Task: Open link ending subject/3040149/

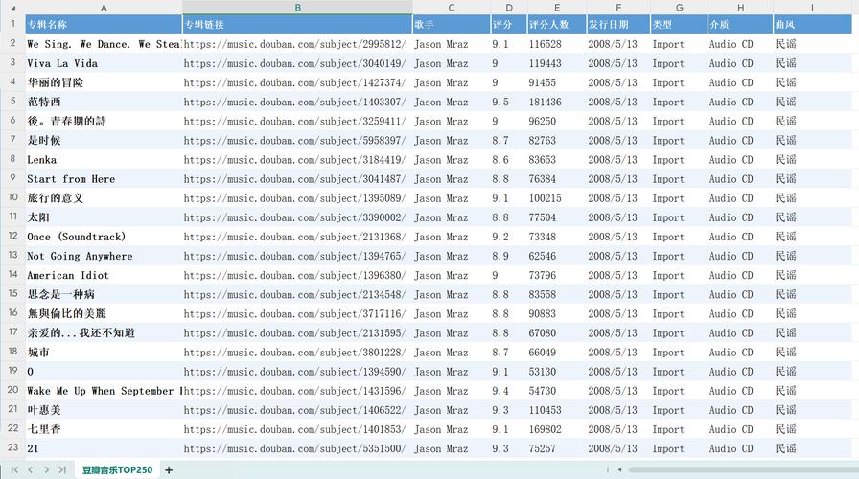Action: [x=294, y=63]
